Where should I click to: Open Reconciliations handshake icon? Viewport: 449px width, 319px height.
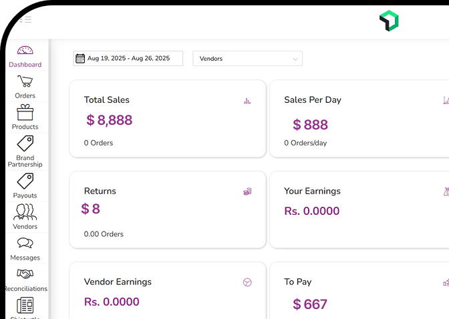pos(25,274)
